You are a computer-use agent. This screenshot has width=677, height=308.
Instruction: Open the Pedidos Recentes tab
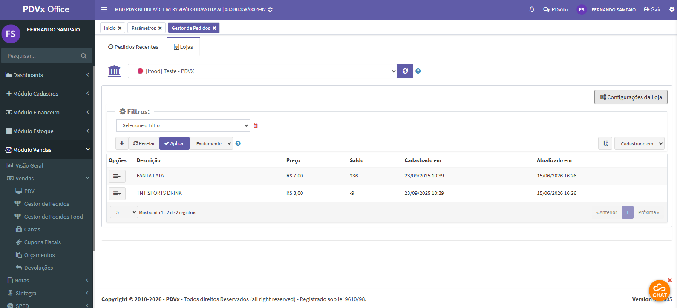pyautogui.click(x=133, y=47)
